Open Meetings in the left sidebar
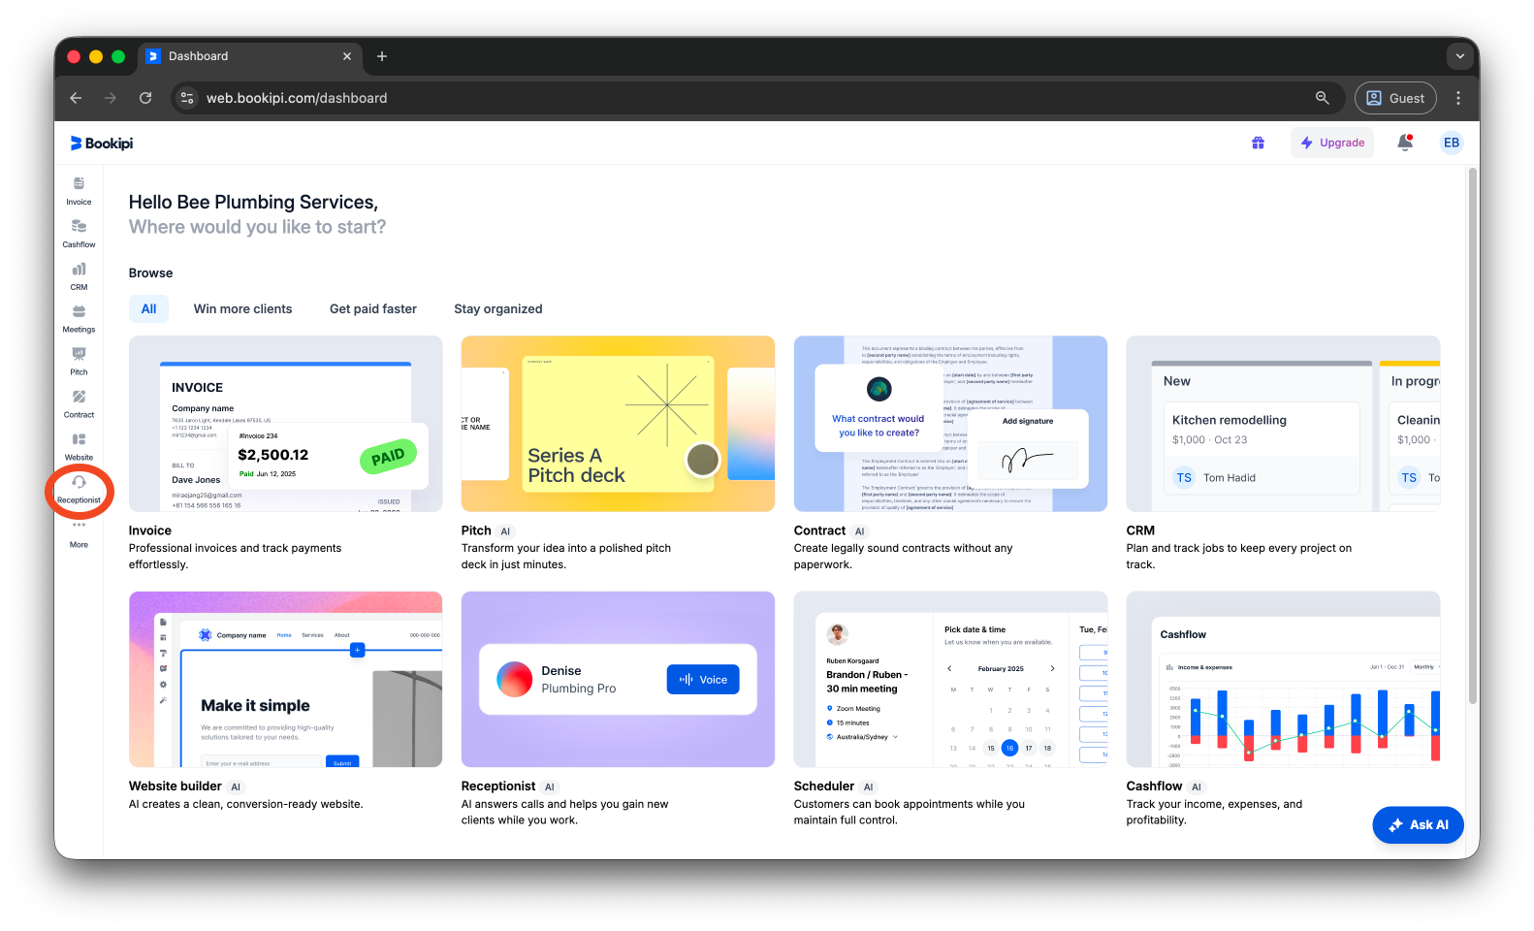Screen dimensions: 1534x931 click(x=79, y=318)
